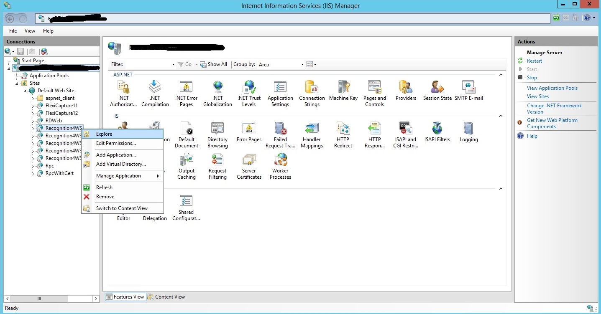This screenshot has height=314, width=601.
Task: Open the View menu
Action: coord(30,31)
